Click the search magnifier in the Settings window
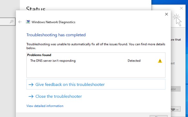 tap(12, 21)
